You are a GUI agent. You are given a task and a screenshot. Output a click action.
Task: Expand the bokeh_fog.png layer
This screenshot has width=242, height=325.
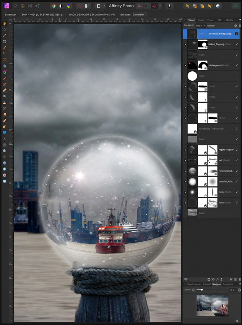click(x=185, y=44)
